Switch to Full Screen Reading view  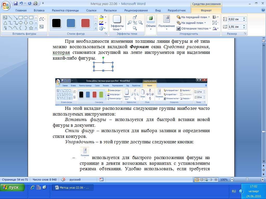[x=202, y=180]
